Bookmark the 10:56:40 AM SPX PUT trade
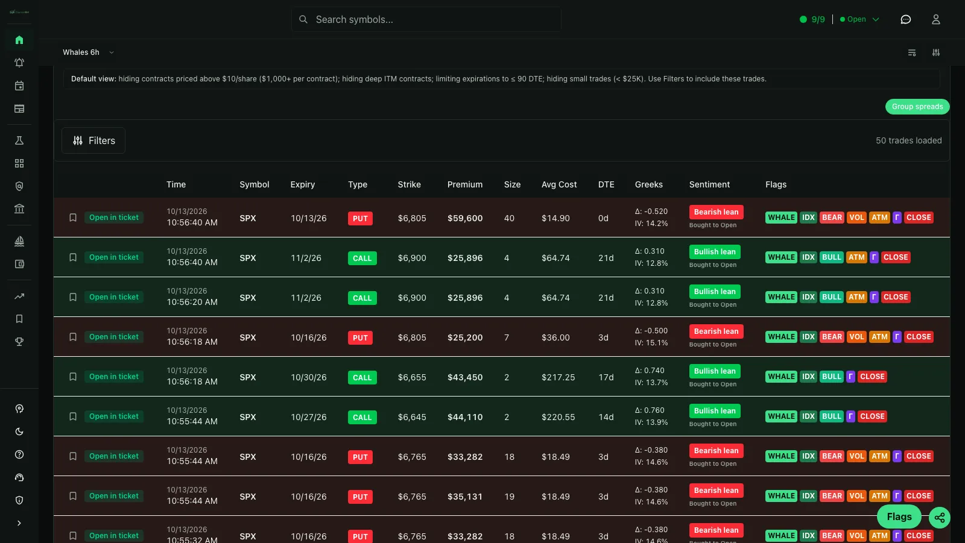The image size is (965, 543). coord(73,218)
